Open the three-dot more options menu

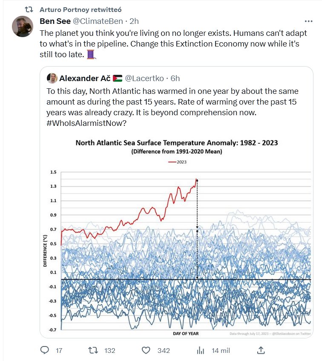pyautogui.click(x=308, y=21)
